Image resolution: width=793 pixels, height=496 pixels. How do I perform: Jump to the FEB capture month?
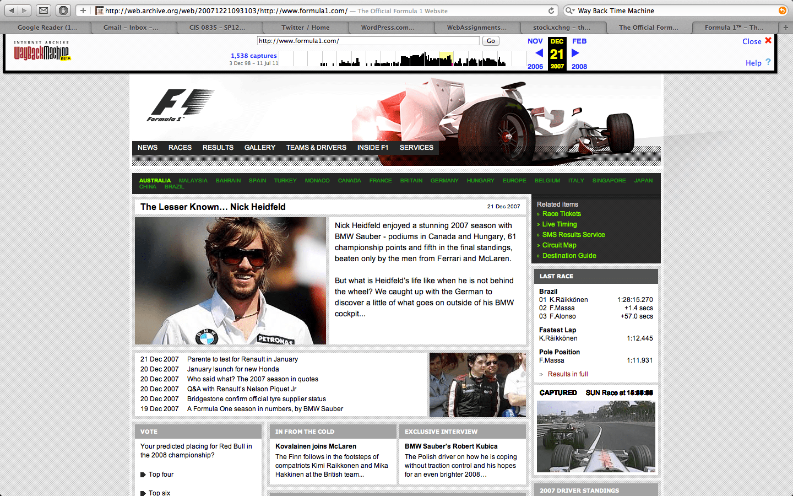coord(579,41)
